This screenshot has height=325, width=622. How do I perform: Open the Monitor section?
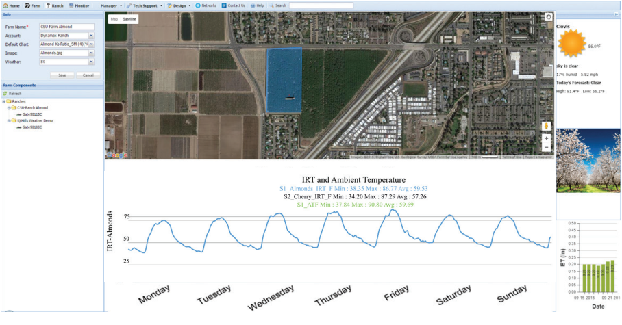coord(78,5)
